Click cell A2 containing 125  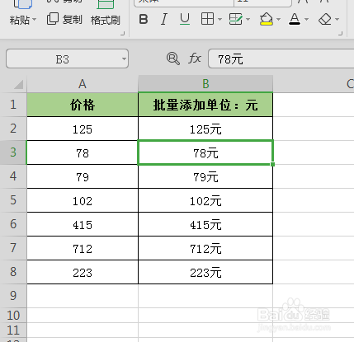[x=83, y=129]
